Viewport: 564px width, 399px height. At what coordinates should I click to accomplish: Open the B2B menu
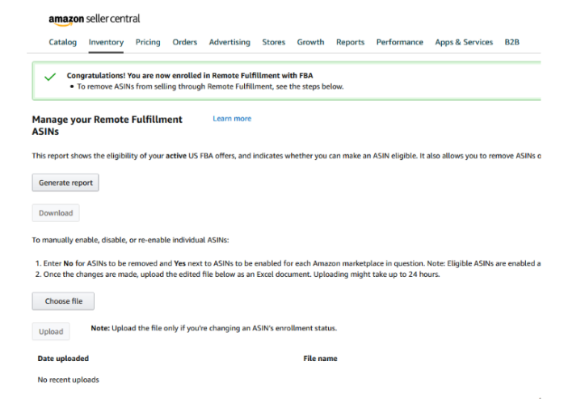511,42
